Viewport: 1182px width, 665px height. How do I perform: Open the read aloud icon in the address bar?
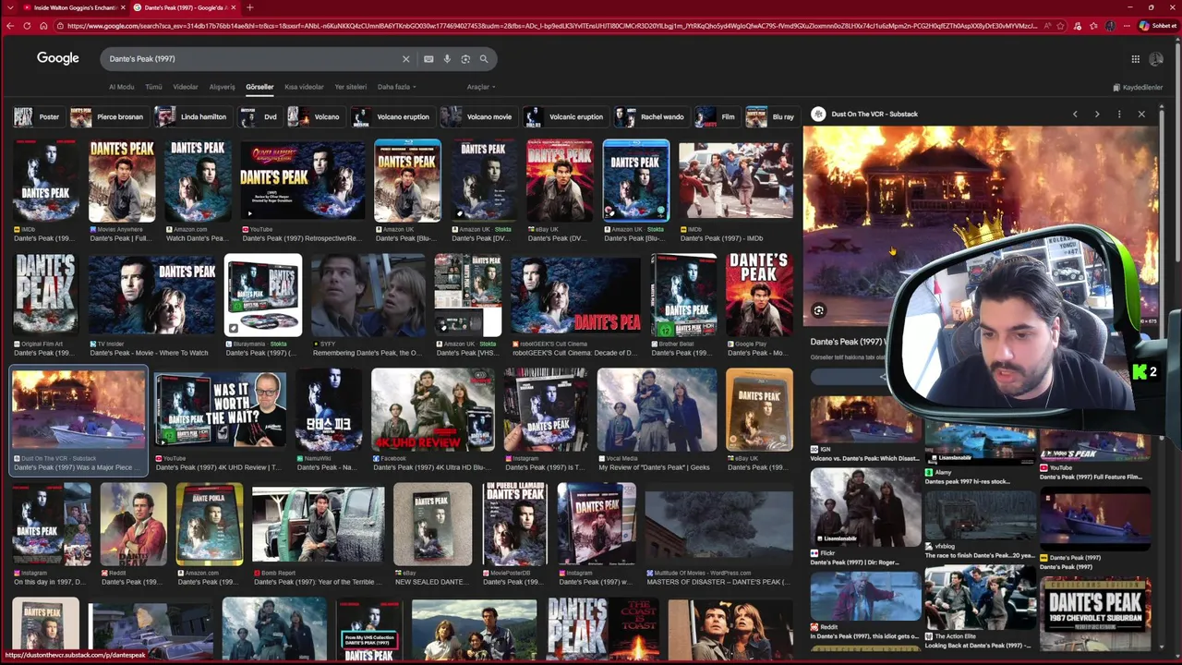[1047, 26]
